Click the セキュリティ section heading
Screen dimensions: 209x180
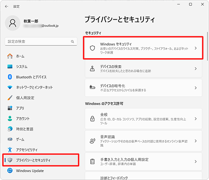pos(93,33)
